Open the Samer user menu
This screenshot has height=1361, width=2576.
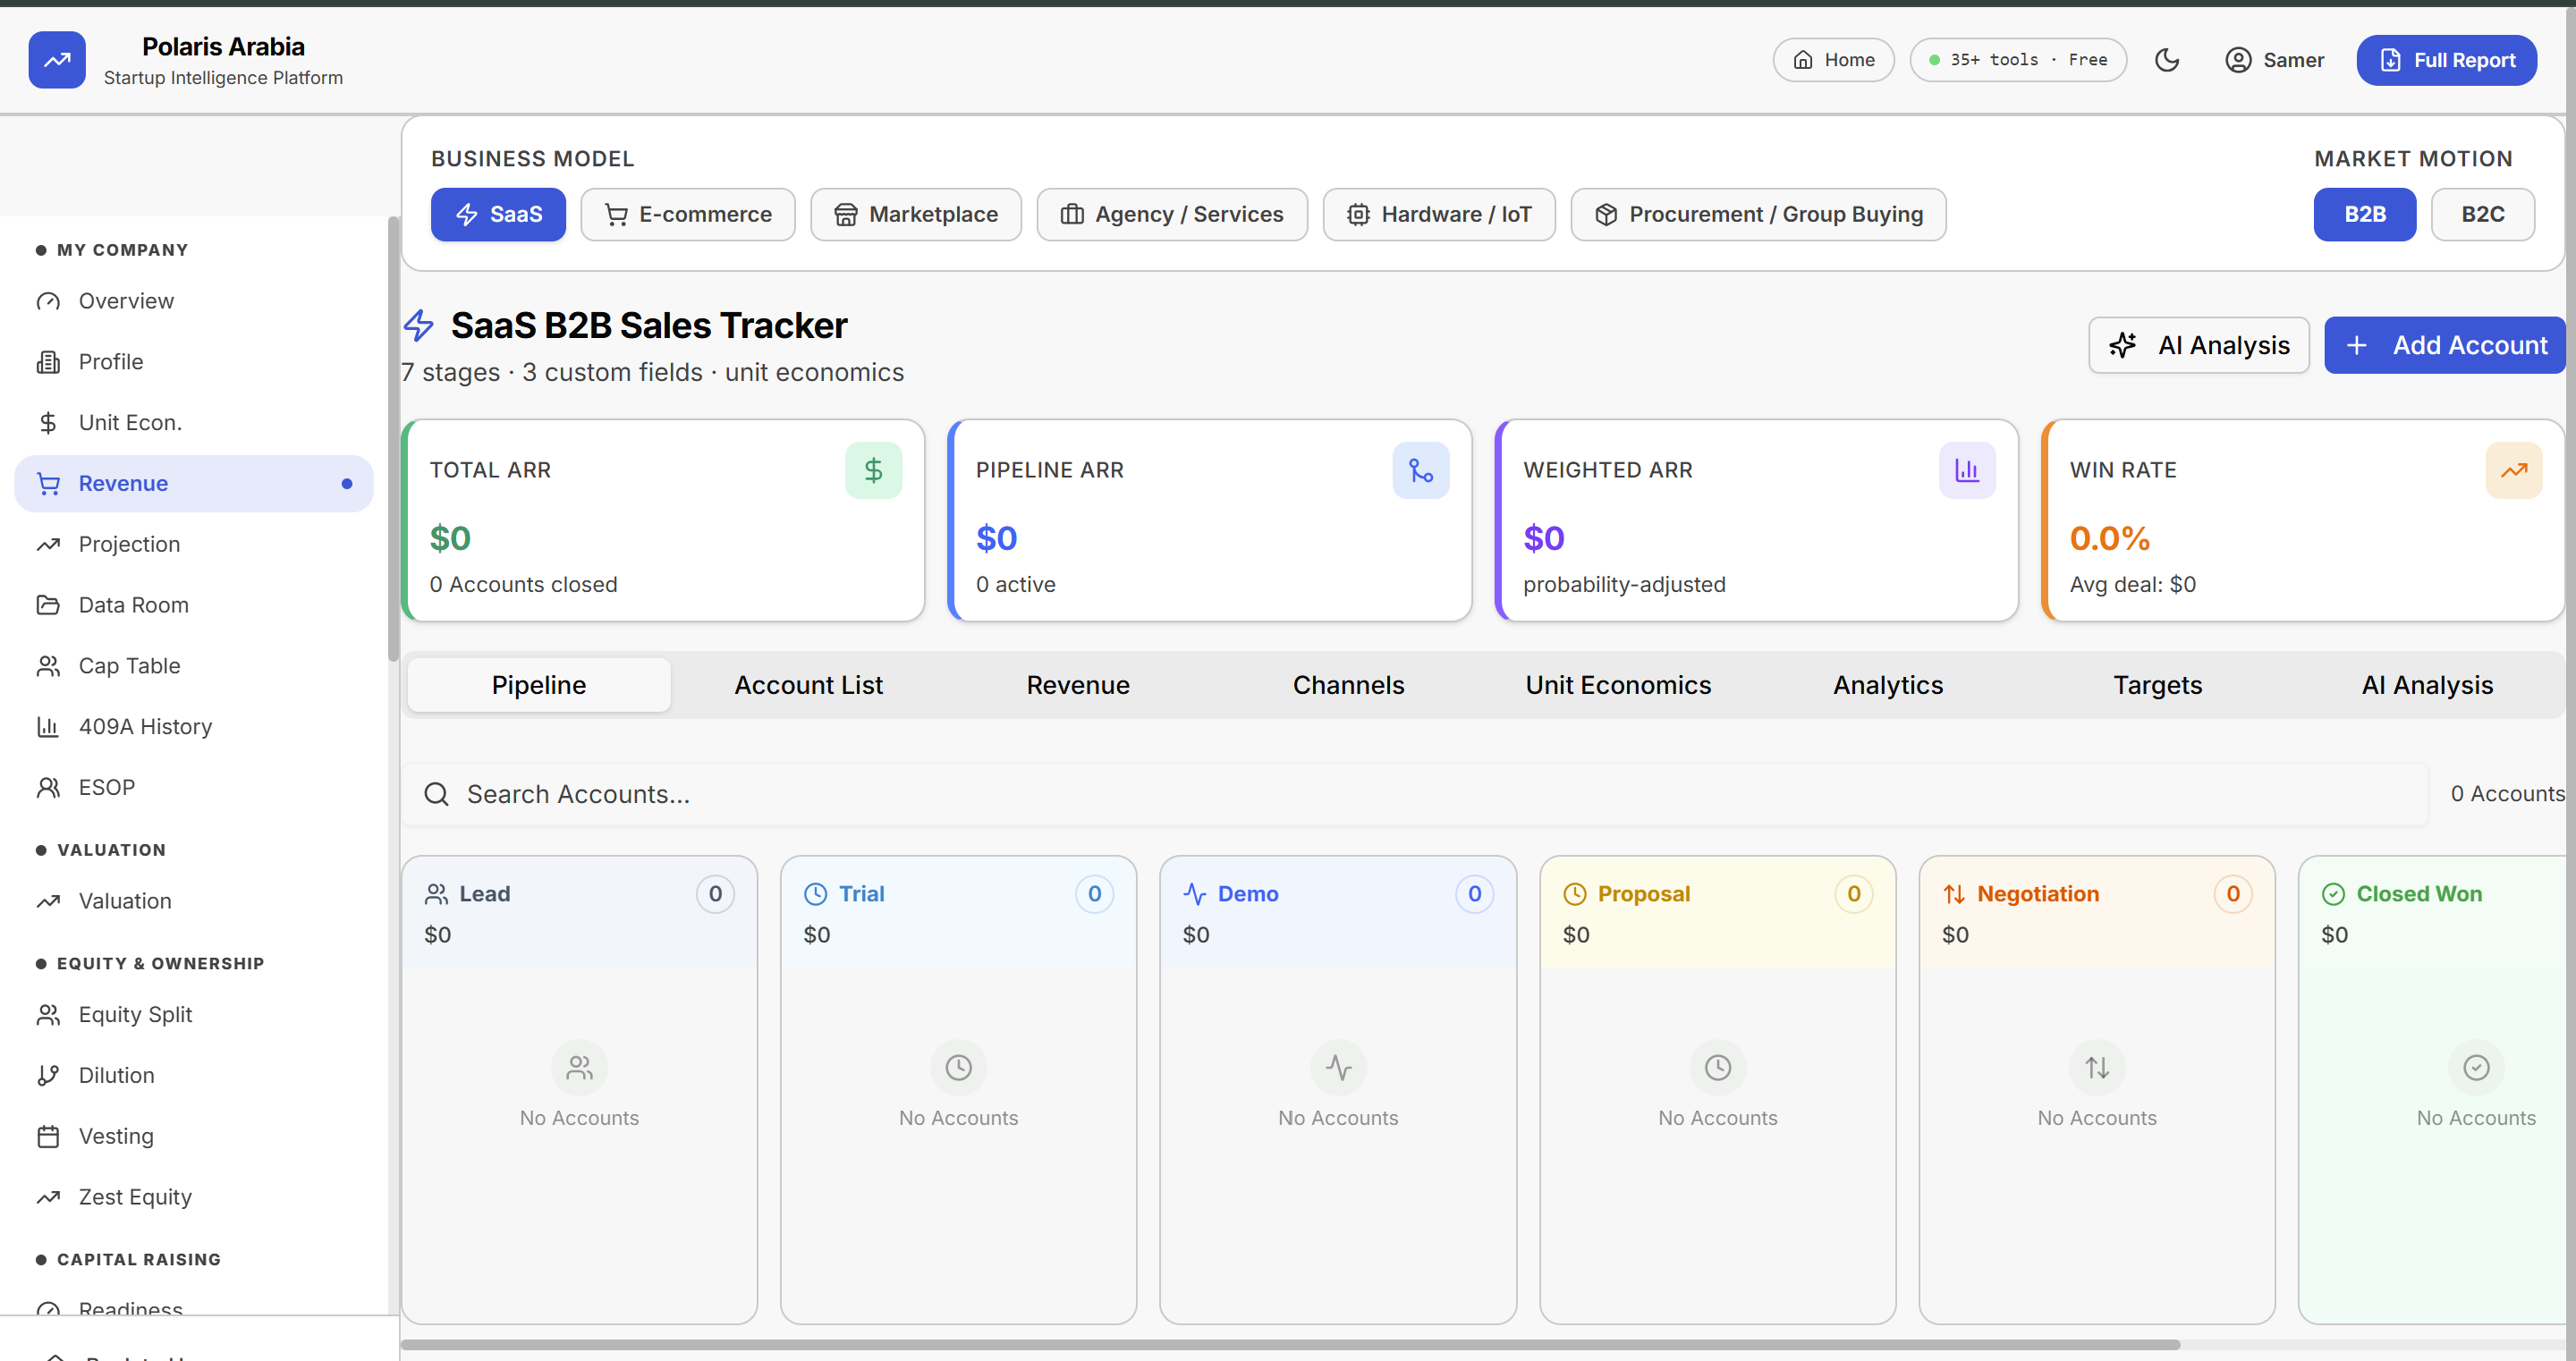(2274, 60)
